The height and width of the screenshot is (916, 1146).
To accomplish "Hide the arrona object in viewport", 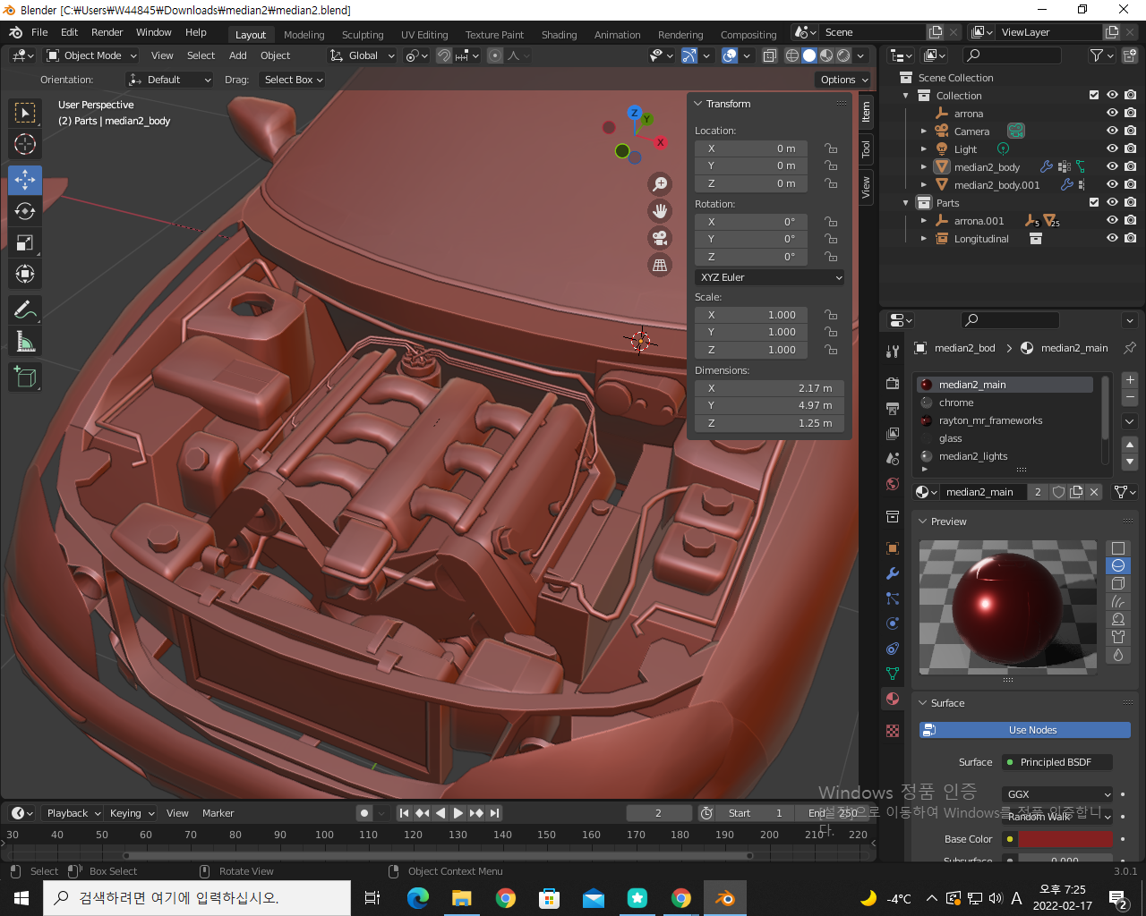I will coord(1112,114).
